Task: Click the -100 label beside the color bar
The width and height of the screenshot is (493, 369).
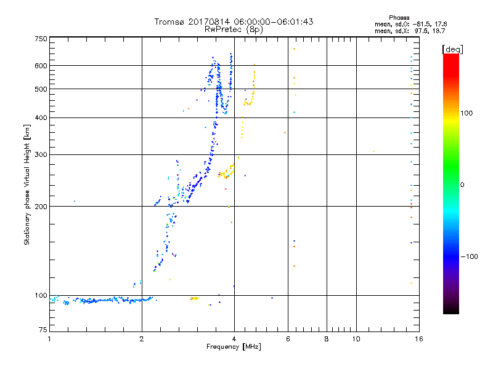Action: coord(469,256)
